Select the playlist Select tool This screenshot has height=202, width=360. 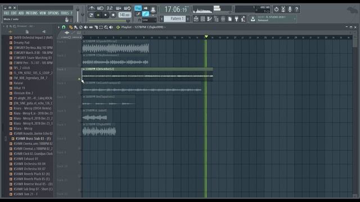click(101, 27)
